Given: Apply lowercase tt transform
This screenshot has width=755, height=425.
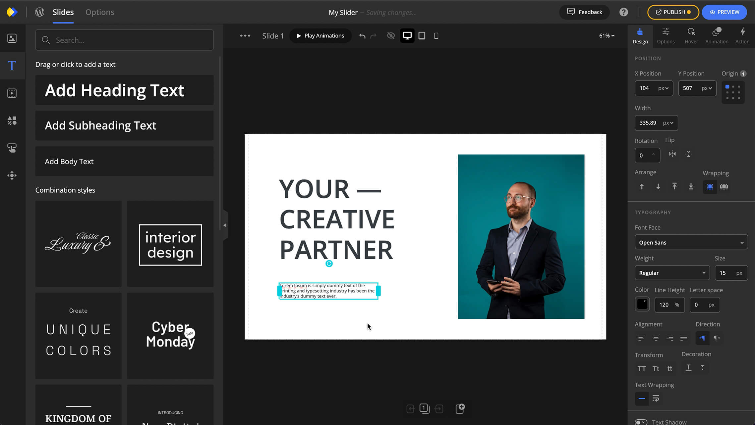Looking at the screenshot, I should coord(670,369).
